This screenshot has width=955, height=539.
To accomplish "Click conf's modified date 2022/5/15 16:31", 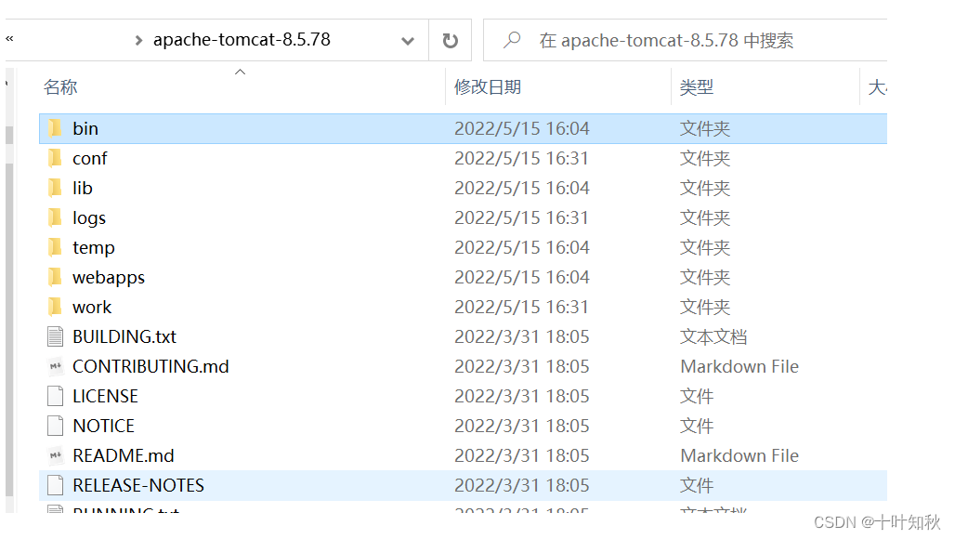I will (522, 158).
